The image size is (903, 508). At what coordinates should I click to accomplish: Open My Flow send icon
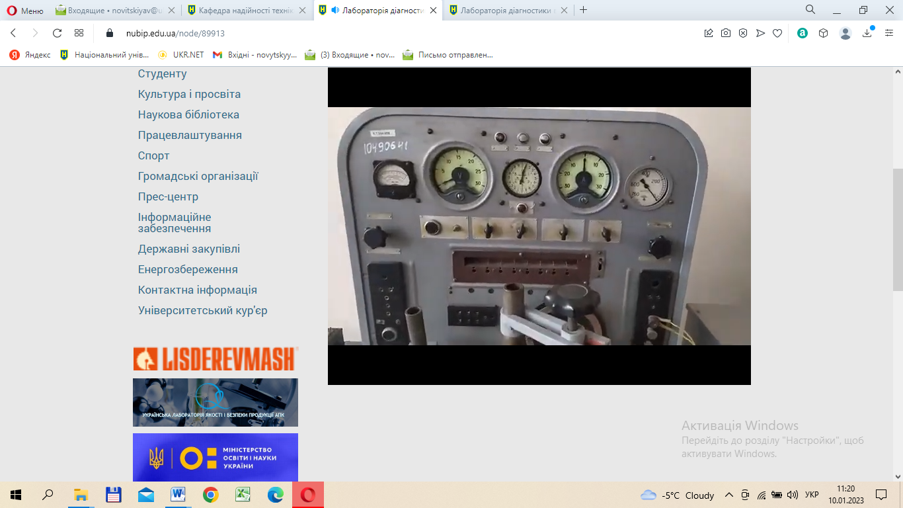pos(760,33)
